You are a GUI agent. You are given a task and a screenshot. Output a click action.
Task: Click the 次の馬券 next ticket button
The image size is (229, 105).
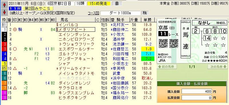coord(218,67)
